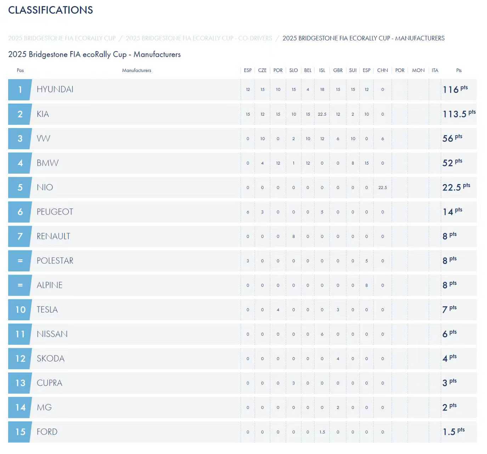Click the equals badge beside POLESTAR
This screenshot has width=487, height=454.
20,261
